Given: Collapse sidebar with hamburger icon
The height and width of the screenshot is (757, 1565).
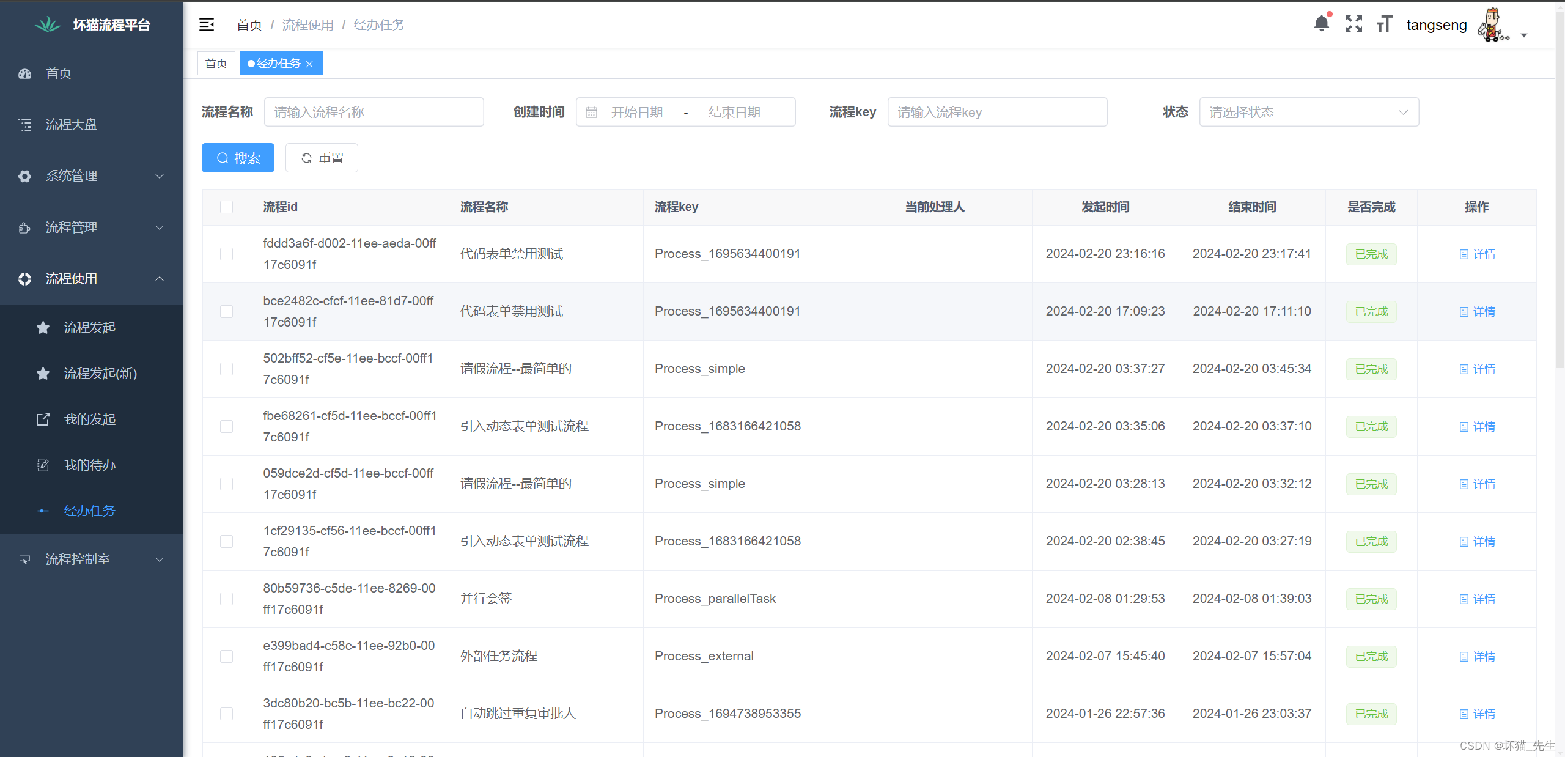Looking at the screenshot, I should 207,24.
